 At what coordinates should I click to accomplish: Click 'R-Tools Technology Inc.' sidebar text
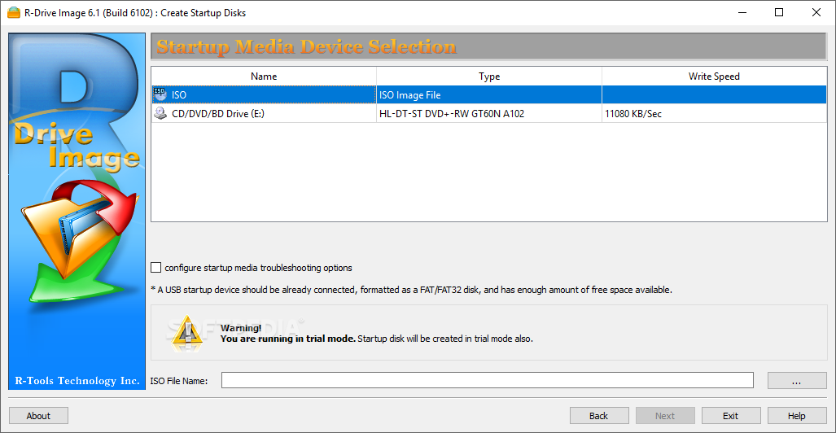77,381
